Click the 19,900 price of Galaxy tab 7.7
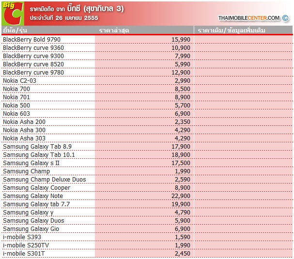This screenshot has height=259, width=294. [x=181, y=204]
